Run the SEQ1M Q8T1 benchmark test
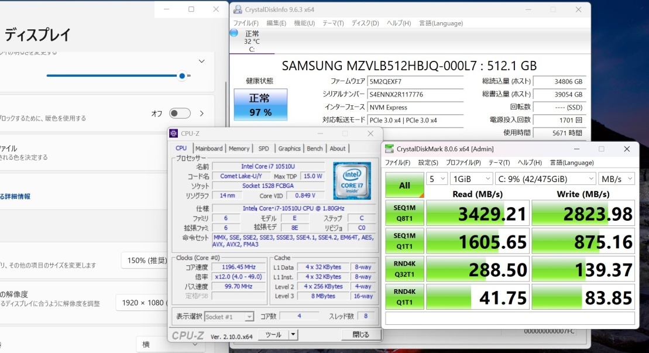This screenshot has height=353, width=649. click(404, 213)
